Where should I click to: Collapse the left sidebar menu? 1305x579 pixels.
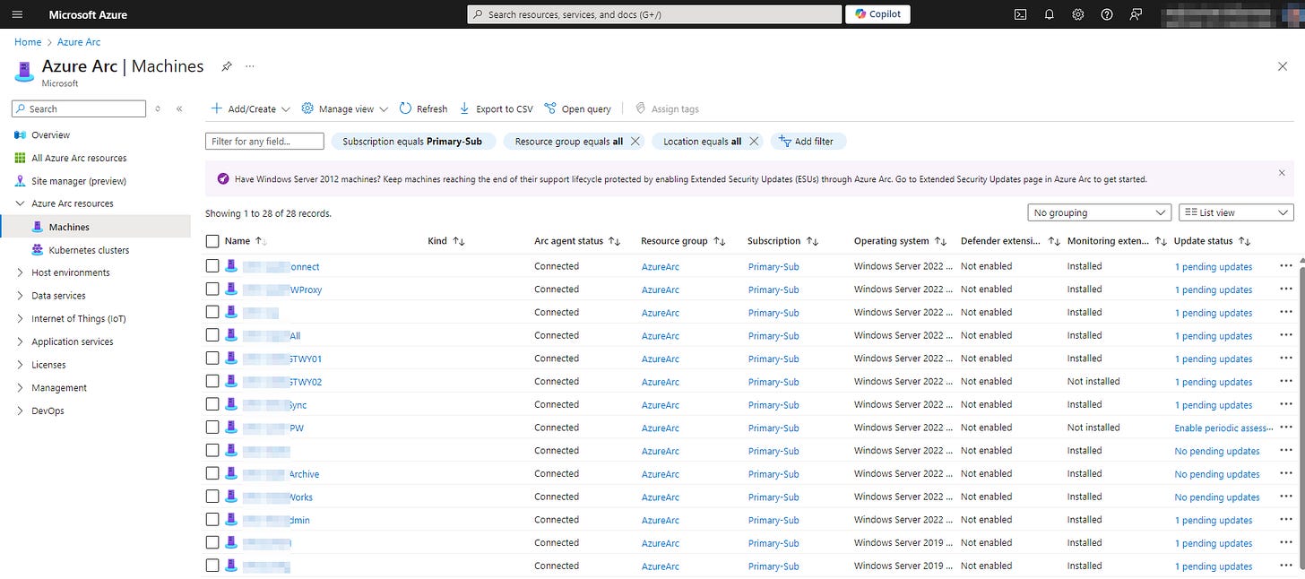(179, 108)
